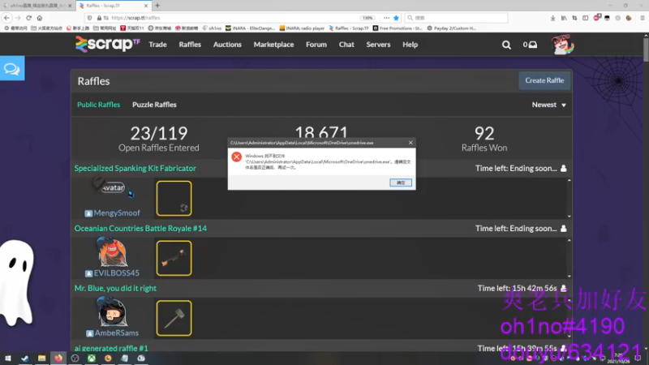649x365 pixels.
Task: Click AmbeRSams raffle hammer item
Action: point(174,318)
